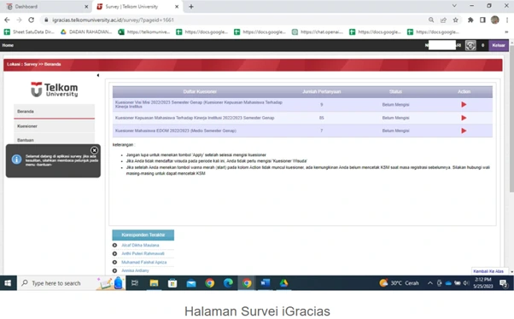Open Mail app from taskbar
This screenshot has height=319, width=514.
click(x=191, y=283)
